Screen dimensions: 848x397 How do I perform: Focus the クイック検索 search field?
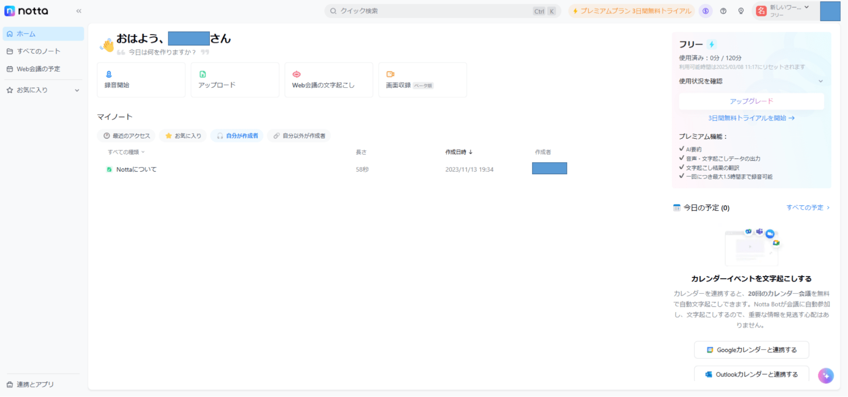(x=442, y=11)
